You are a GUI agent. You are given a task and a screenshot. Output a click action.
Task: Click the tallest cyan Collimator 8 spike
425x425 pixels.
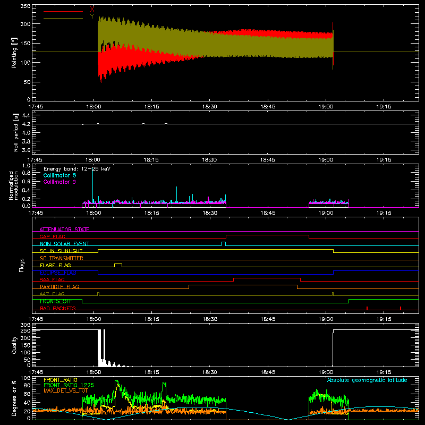point(92,185)
